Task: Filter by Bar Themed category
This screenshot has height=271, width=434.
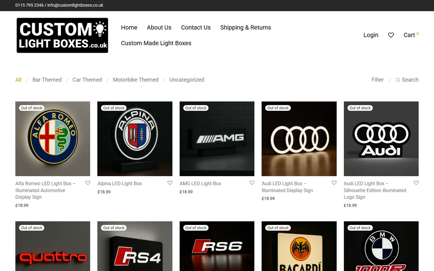Action: point(47,80)
